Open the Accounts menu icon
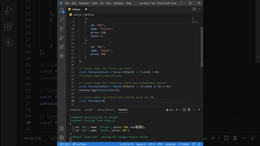 point(62,128)
